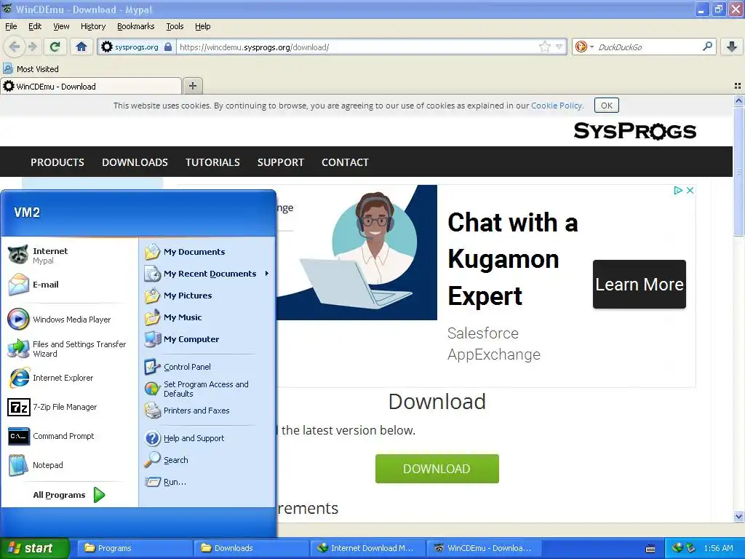This screenshot has height=559, width=745.
Task: Expand My Recent Documents submenu
Action: (x=207, y=274)
